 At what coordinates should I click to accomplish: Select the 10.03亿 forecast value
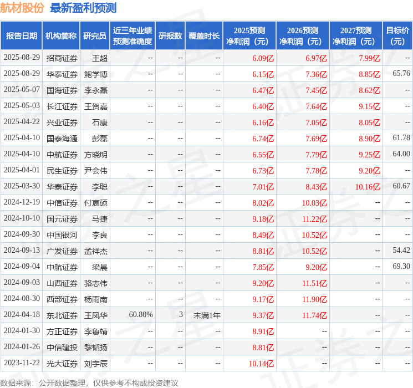click(x=314, y=202)
